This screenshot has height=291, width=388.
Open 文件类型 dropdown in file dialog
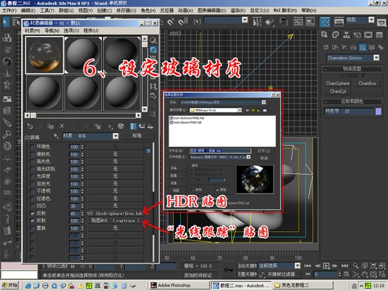[x=249, y=157]
